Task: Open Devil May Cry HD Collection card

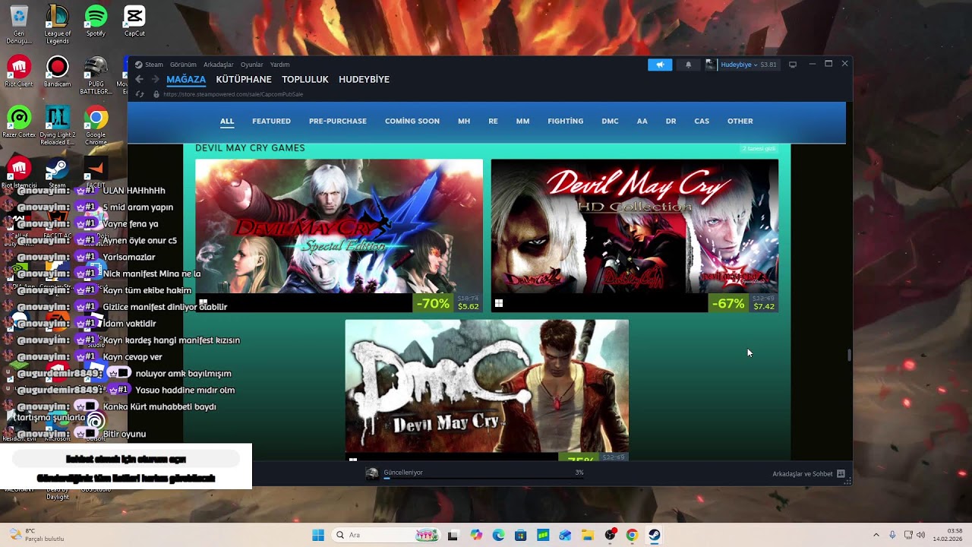Action: [x=635, y=236]
